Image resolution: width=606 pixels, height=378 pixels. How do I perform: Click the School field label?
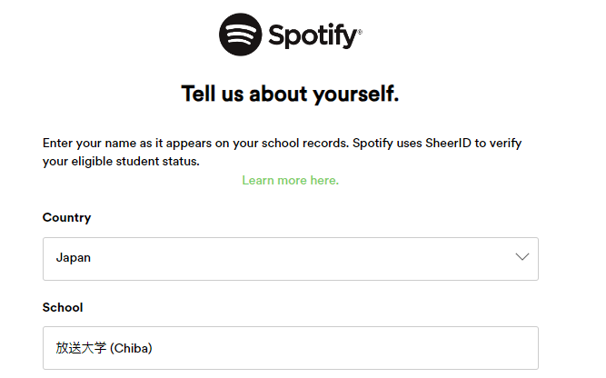point(62,307)
